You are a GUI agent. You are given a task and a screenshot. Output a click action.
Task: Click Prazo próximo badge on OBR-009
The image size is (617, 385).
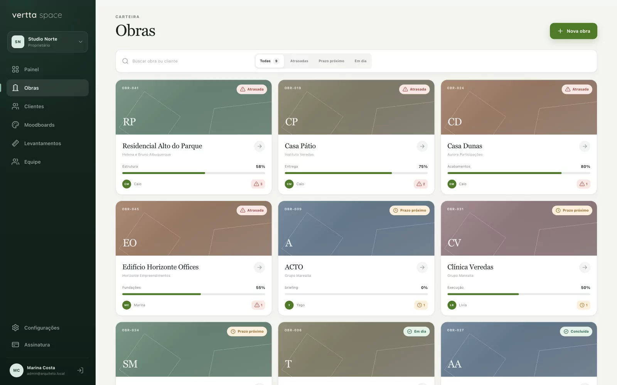[410, 210]
